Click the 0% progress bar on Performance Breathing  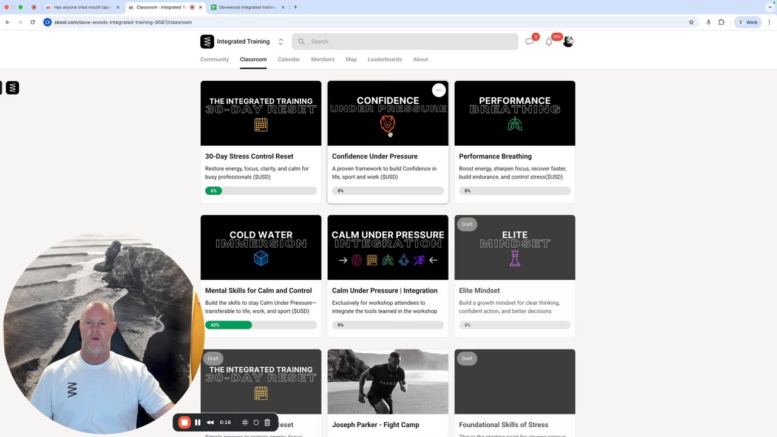tap(515, 191)
